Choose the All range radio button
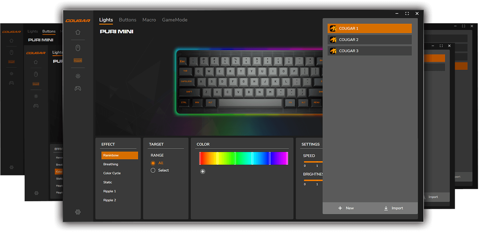 (153, 163)
